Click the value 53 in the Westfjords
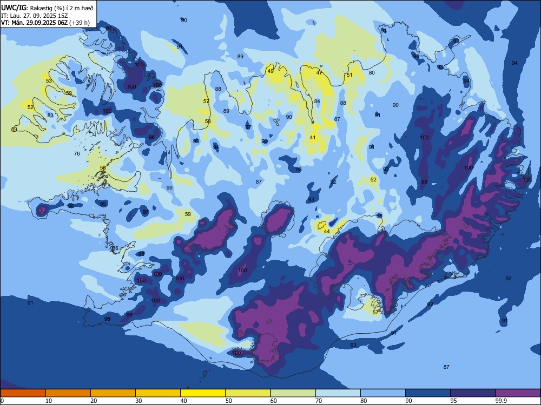This screenshot has height=405, width=541. coord(49,81)
